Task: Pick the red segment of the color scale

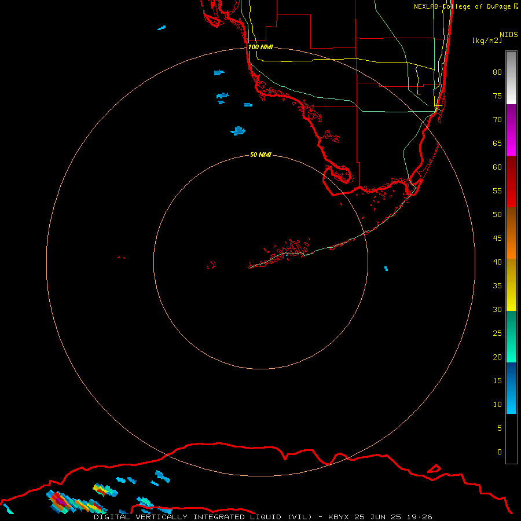Action: click(511, 182)
